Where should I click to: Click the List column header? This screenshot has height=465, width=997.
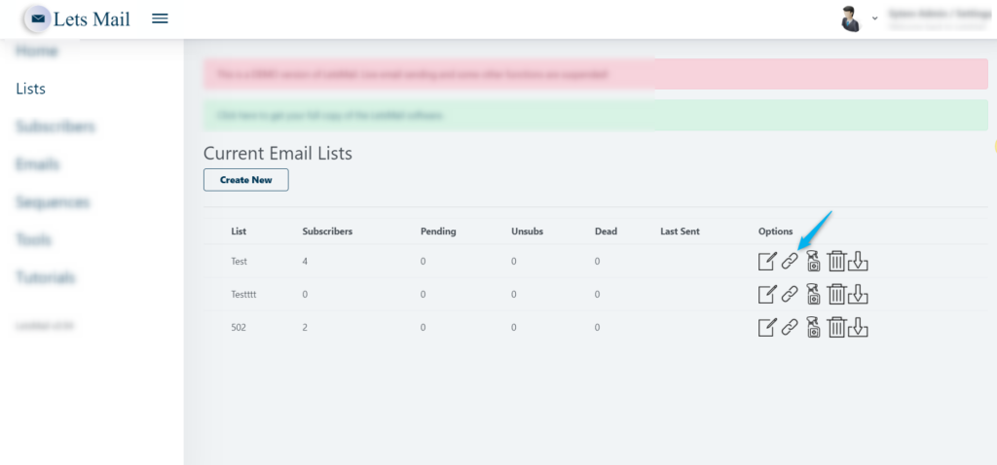pos(239,232)
